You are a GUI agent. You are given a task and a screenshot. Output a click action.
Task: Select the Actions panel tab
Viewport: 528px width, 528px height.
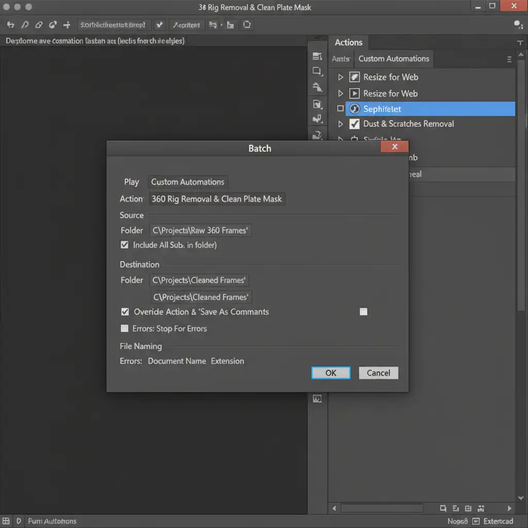tap(349, 43)
